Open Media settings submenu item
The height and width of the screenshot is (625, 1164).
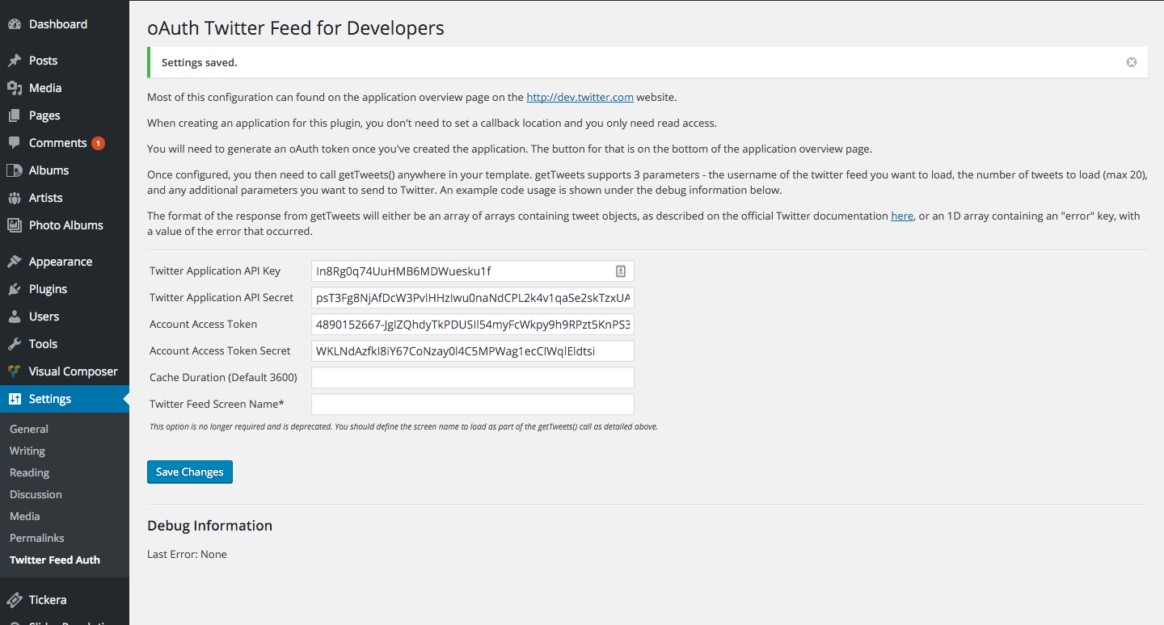[25, 516]
